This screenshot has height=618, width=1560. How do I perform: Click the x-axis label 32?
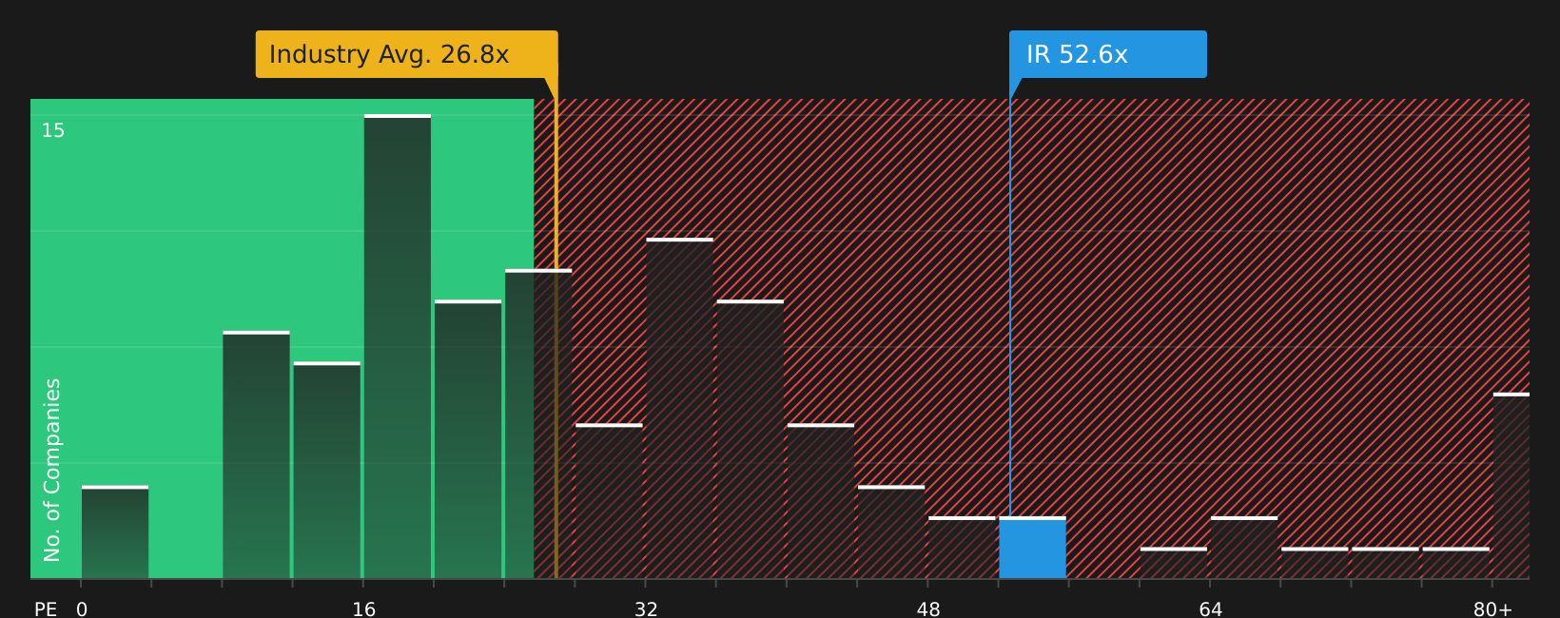[646, 608]
